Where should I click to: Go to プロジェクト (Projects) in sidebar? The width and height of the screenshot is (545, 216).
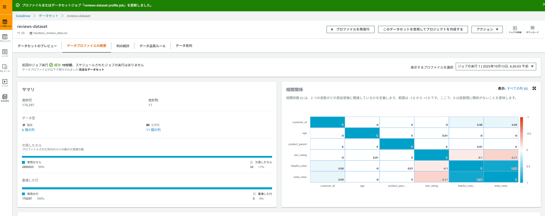pyautogui.click(x=5, y=38)
